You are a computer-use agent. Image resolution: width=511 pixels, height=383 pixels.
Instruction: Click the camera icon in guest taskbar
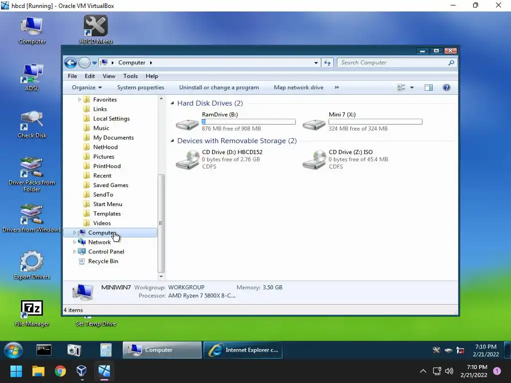[x=74, y=350]
